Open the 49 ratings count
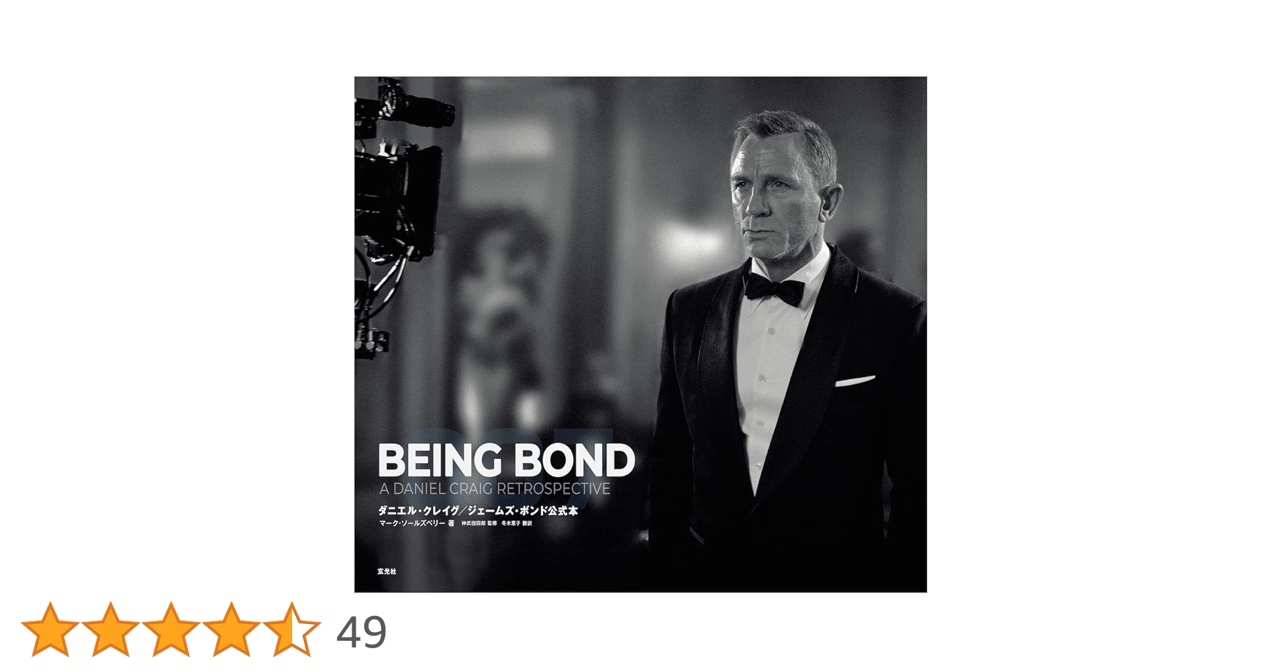This screenshot has height=671, width=1282. (x=361, y=632)
